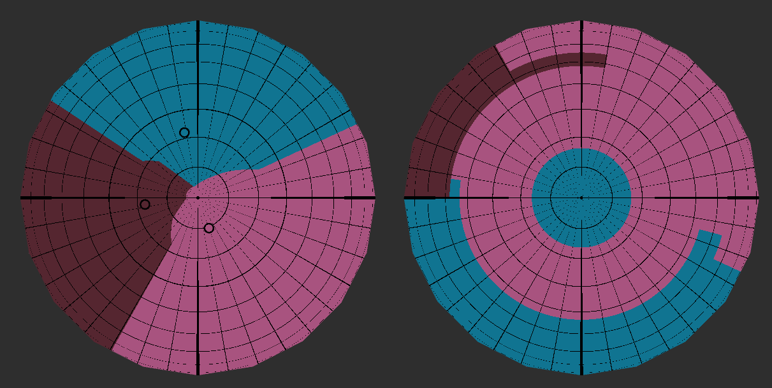Click the circle marker in the left disc's pink region

[209, 228]
